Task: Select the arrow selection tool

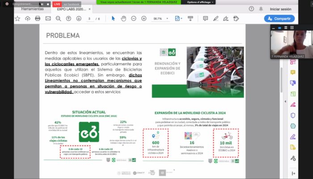Action: (x=113, y=19)
